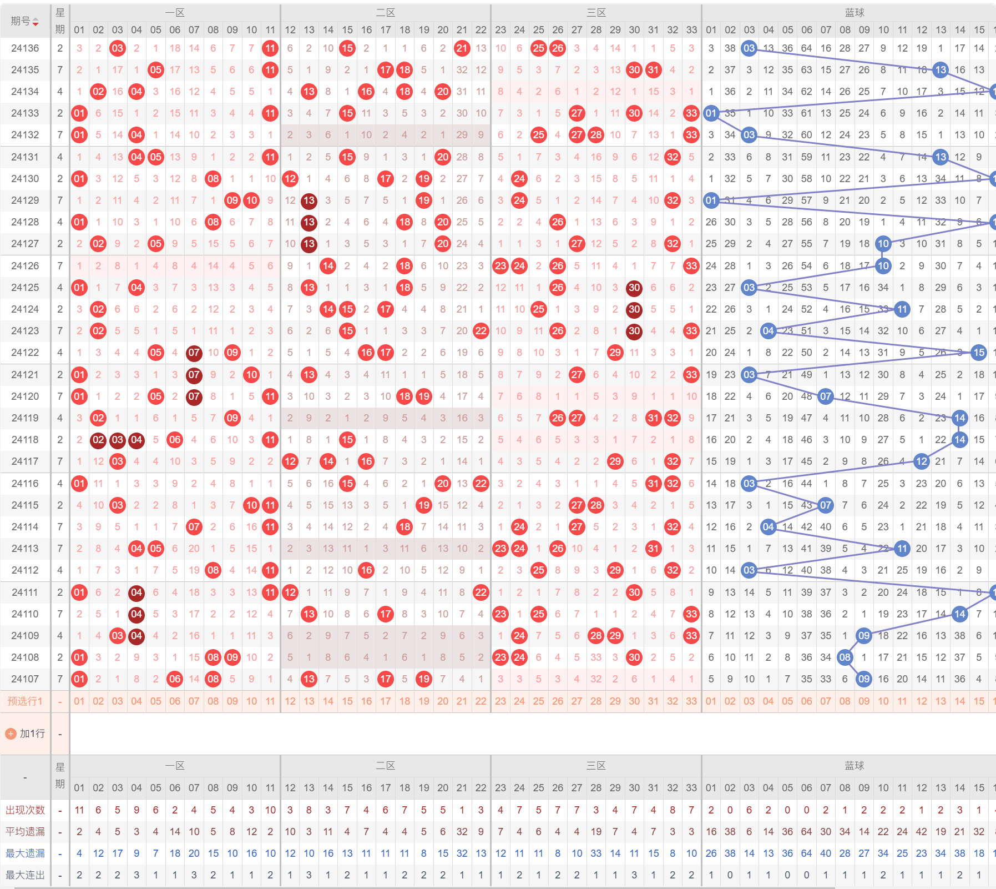The width and height of the screenshot is (996, 889).
Task: Click blue ball 10 in row 24127
Action: (x=883, y=244)
